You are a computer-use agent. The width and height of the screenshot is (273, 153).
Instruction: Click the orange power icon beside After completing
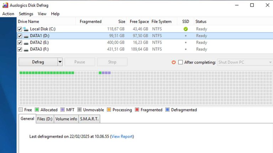173,62
